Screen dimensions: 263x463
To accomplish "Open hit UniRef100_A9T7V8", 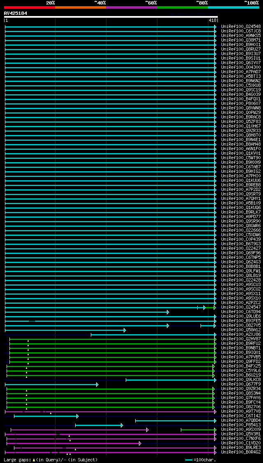I will (x=241, y=411).
